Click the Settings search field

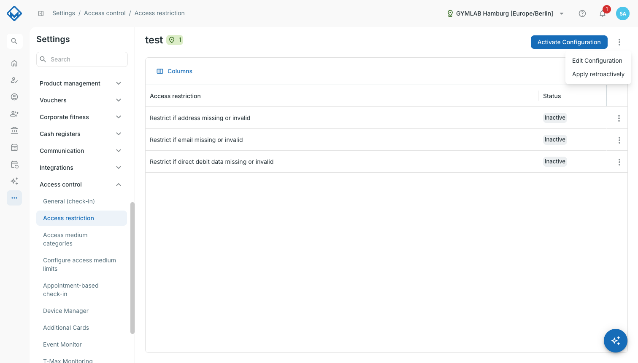coord(82,59)
